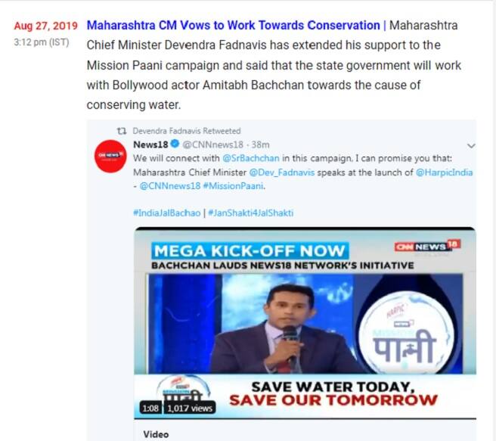Open the News18 account name
Image resolution: width=496 pixels, height=441 pixels.
click(150, 144)
